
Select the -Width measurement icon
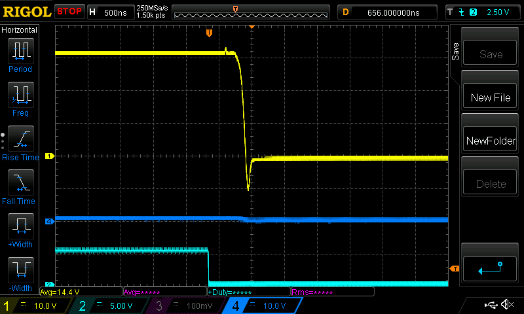pos(20,269)
